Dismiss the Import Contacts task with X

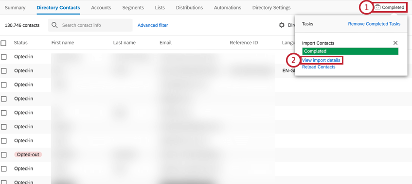click(395, 43)
